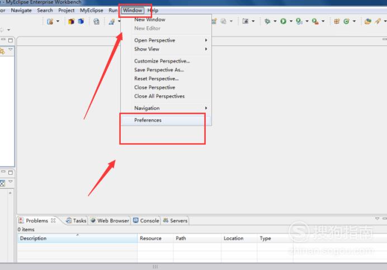Screen dimensions: 387x270
Task: Click the brown package icon in toolbar
Action: pos(72,21)
